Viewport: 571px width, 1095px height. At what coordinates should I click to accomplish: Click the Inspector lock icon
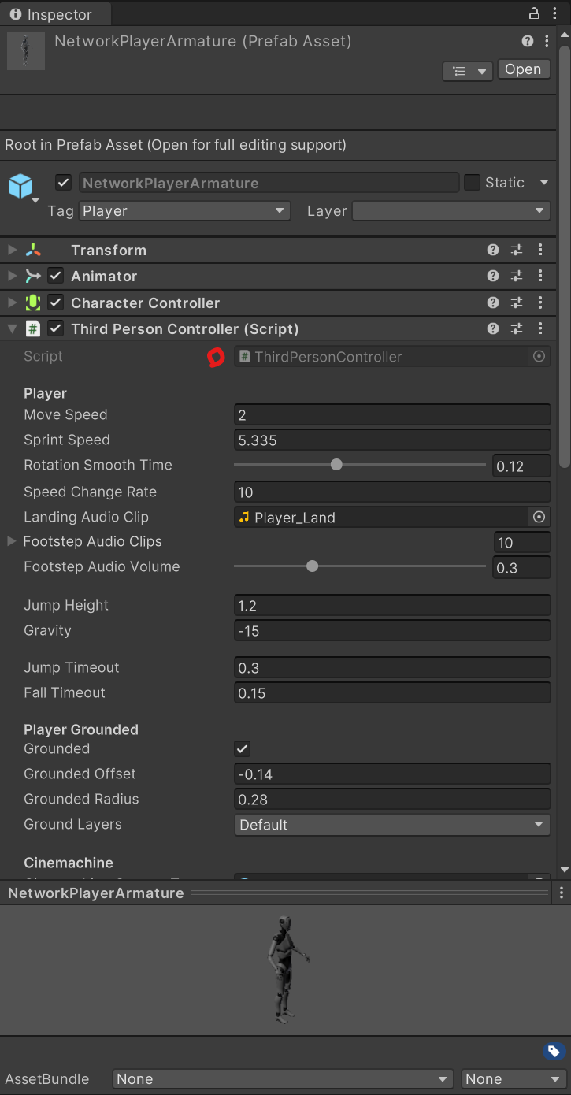[x=533, y=13]
